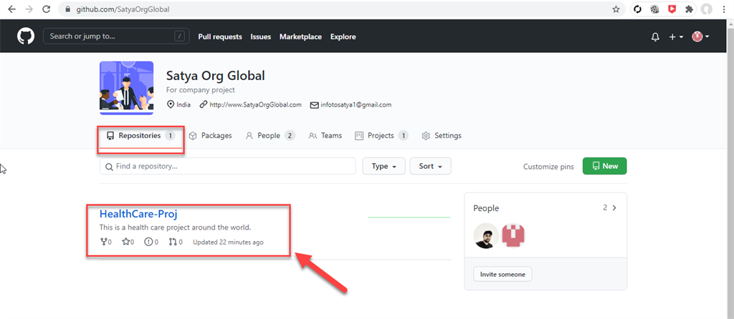The height and width of the screenshot is (319, 734).
Task: Expand the Type filter dropdown
Action: point(383,166)
